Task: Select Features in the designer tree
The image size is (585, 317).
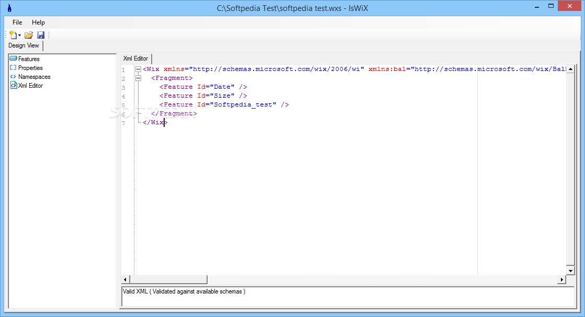Action: (x=29, y=59)
